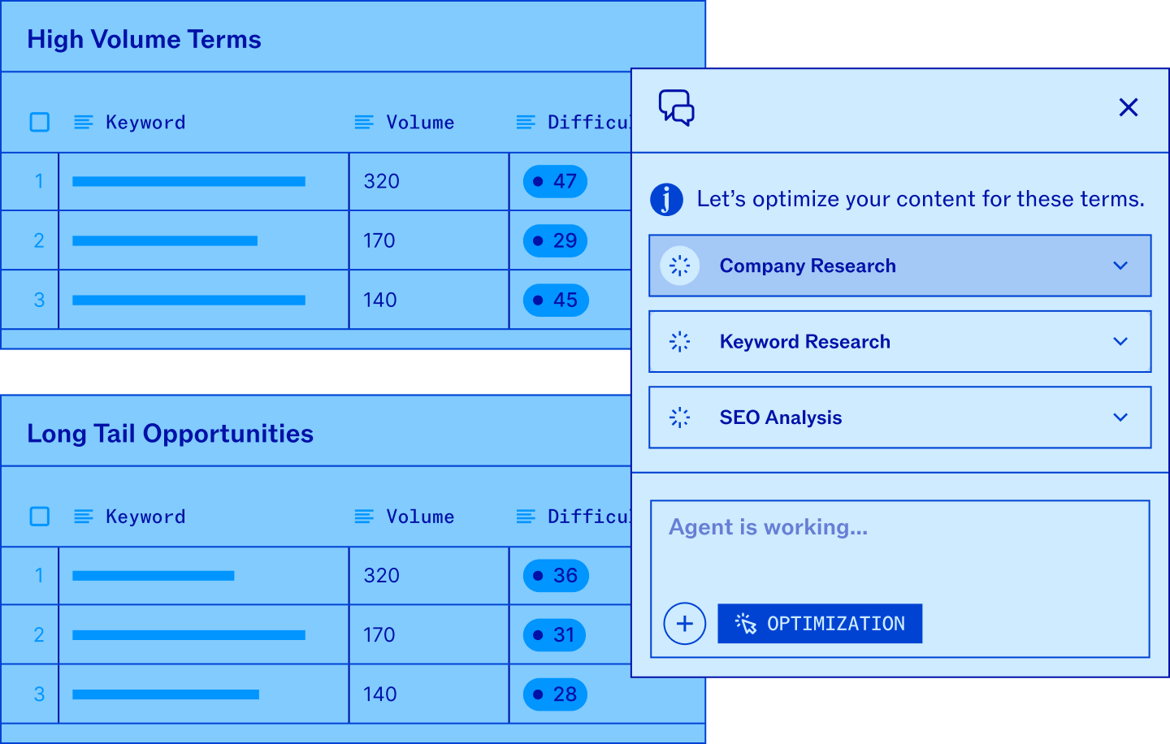The image size is (1170, 744).
Task: Click the Long Tail Opportunities title
Action: pos(170,434)
